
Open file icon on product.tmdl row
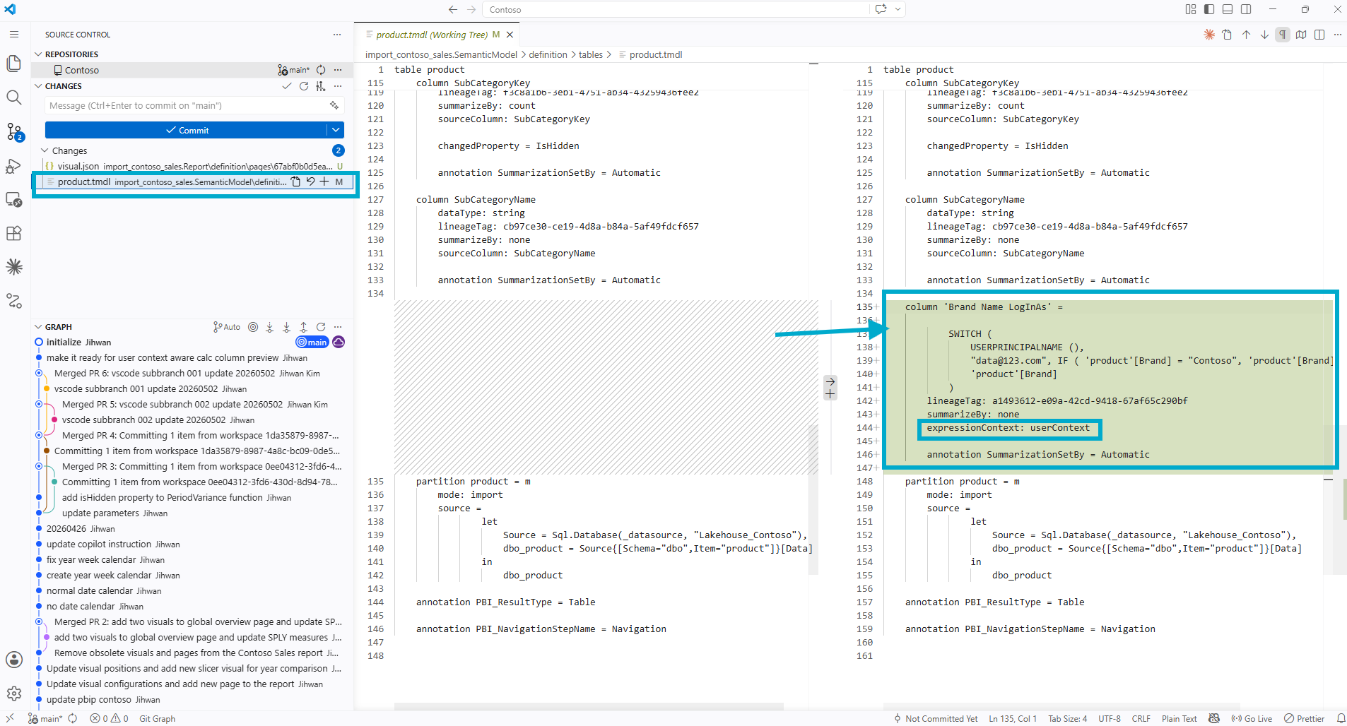(296, 181)
